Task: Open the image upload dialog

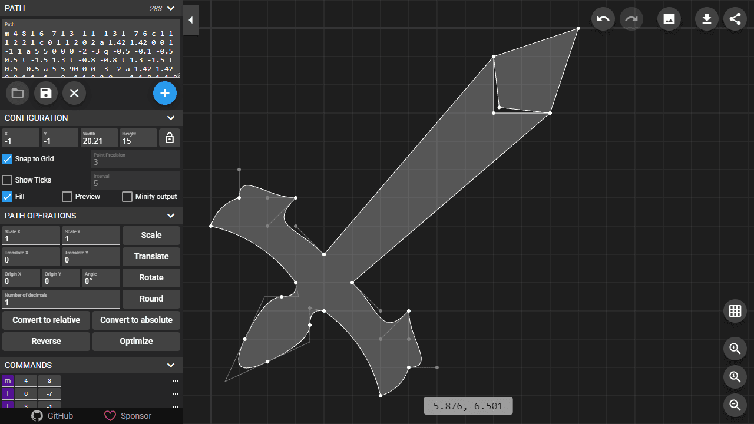Action: (669, 19)
